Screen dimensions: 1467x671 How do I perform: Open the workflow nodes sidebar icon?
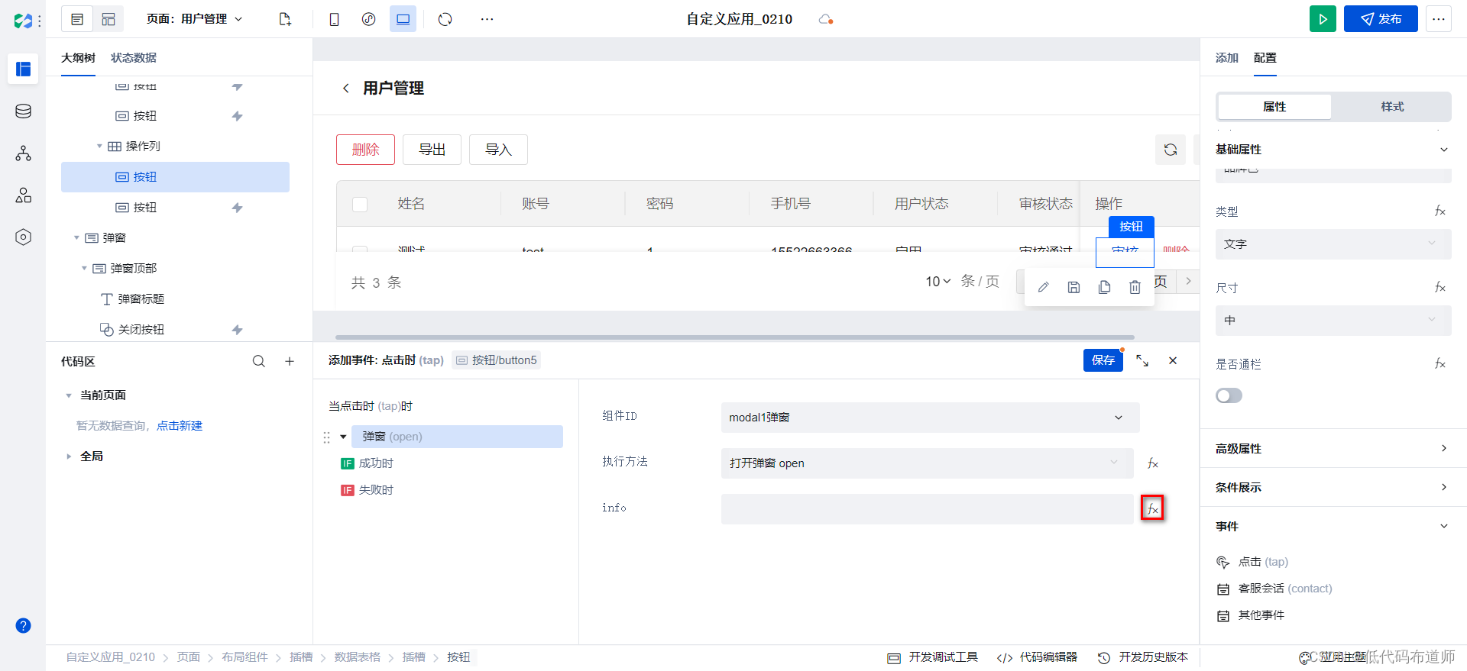[x=23, y=153]
